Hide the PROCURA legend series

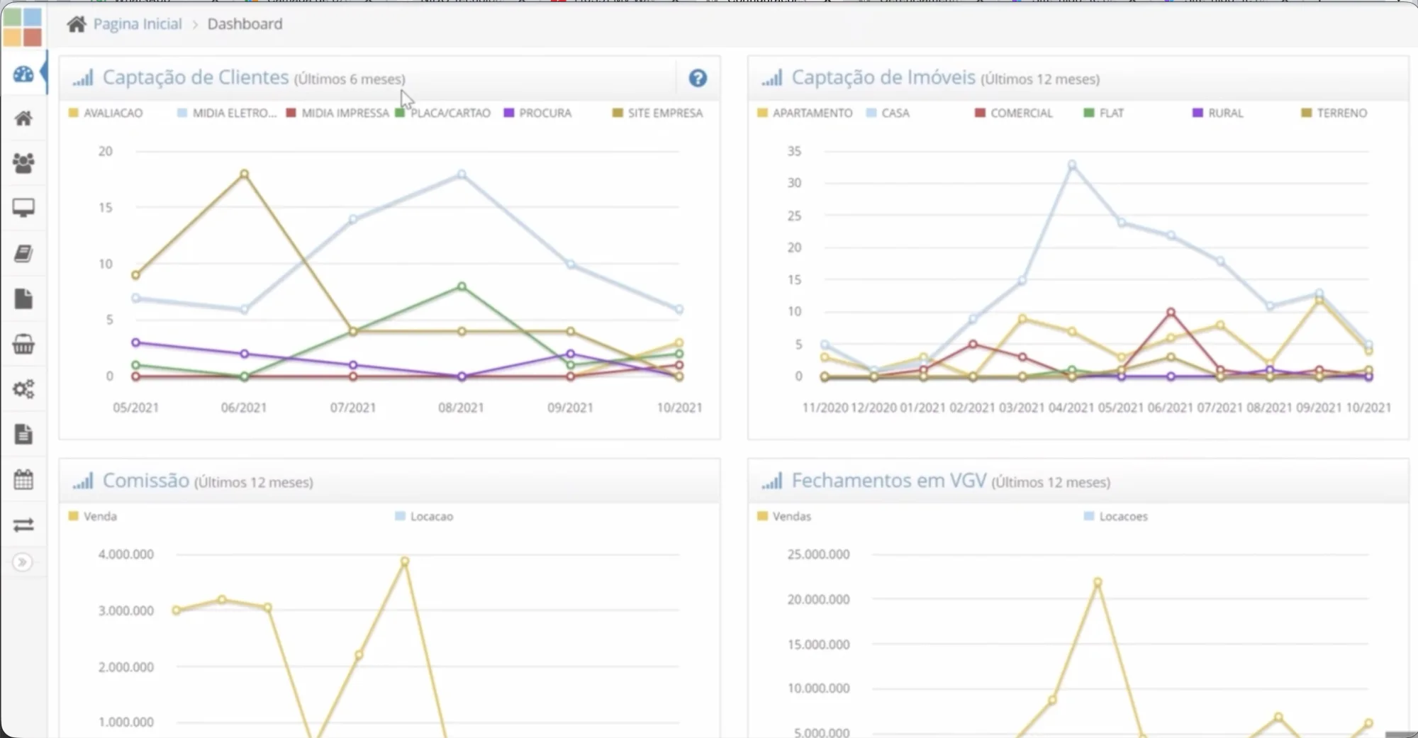click(537, 113)
